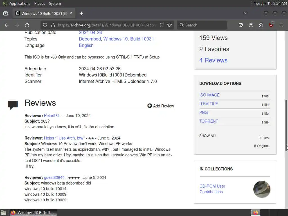Open reviewer guest82644 profile
The image size is (288, 216).
tap(54, 178)
